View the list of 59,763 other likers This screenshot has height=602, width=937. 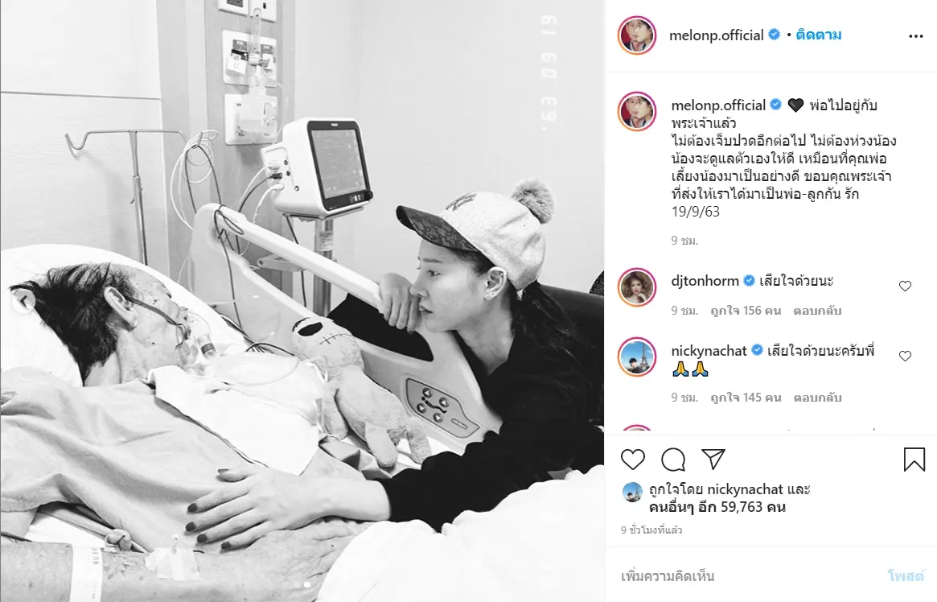tap(717, 507)
